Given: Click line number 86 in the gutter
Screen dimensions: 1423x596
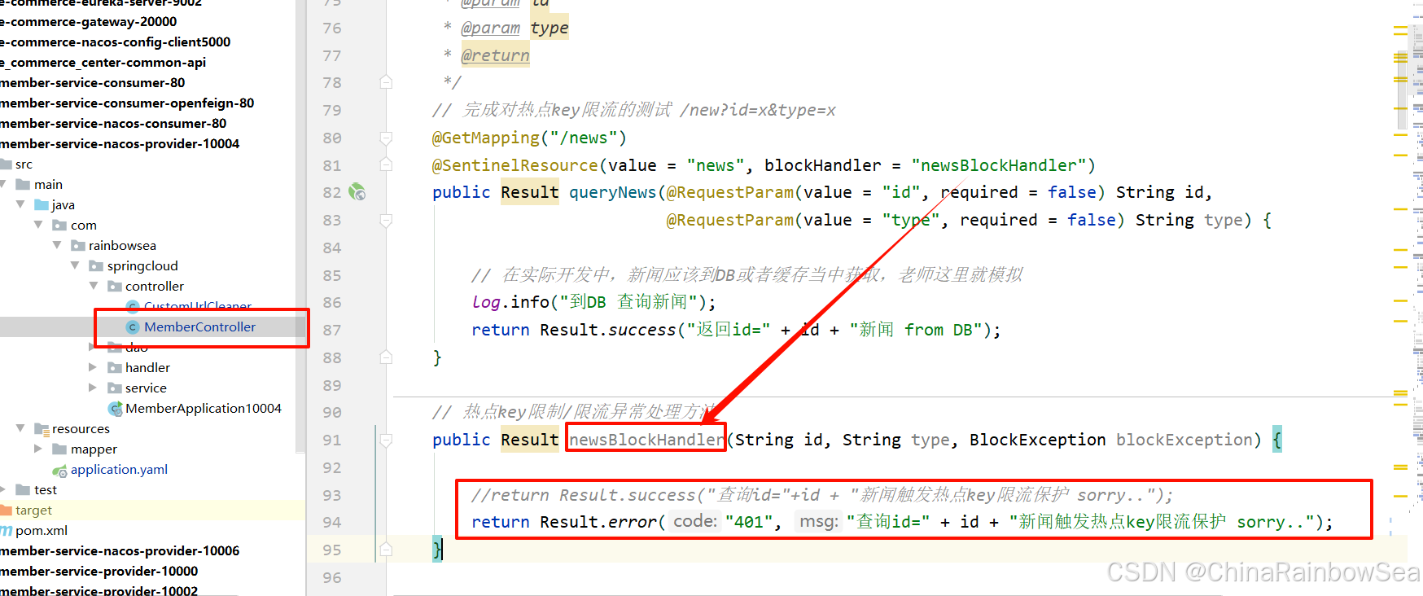Looking at the screenshot, I should [332, 303].
